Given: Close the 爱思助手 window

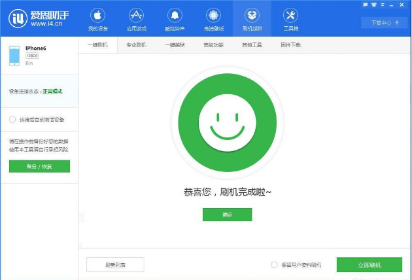Looking at the screenshot, I should click(402, 5).
